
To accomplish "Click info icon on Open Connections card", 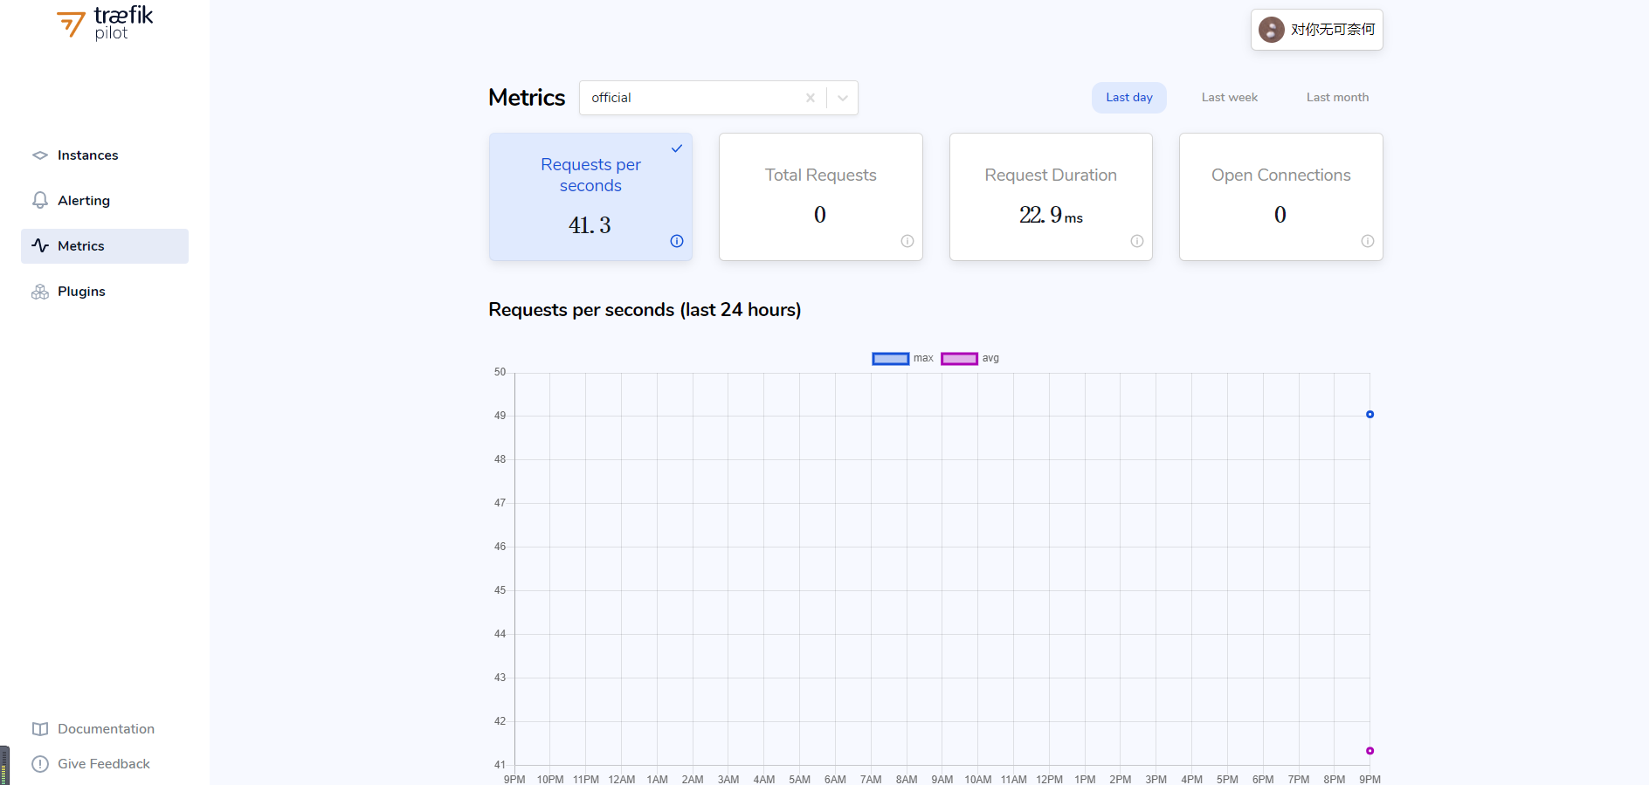I will [x=1368, y=241].
